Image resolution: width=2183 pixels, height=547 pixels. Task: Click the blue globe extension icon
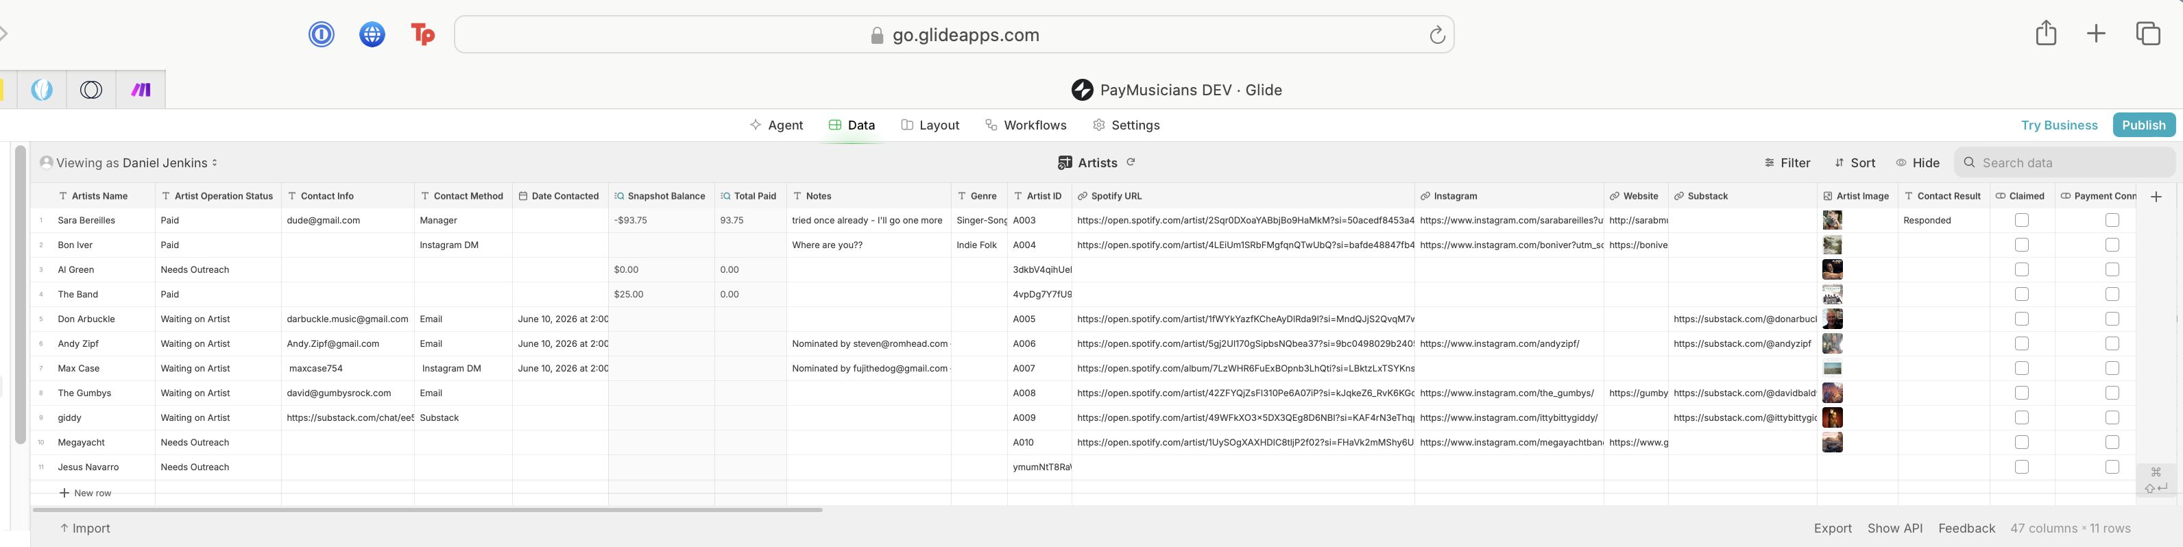point(372,35)
